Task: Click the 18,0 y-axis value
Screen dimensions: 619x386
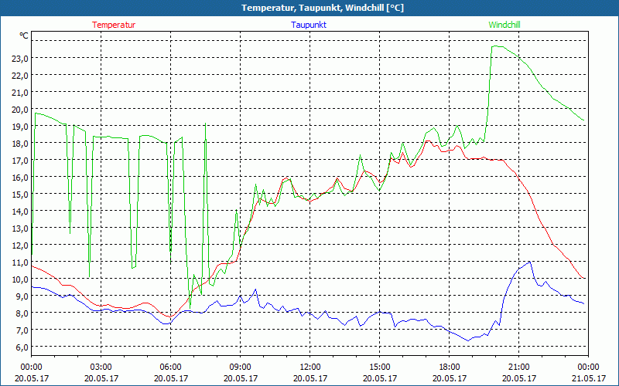Action: (x=20, y=144)
